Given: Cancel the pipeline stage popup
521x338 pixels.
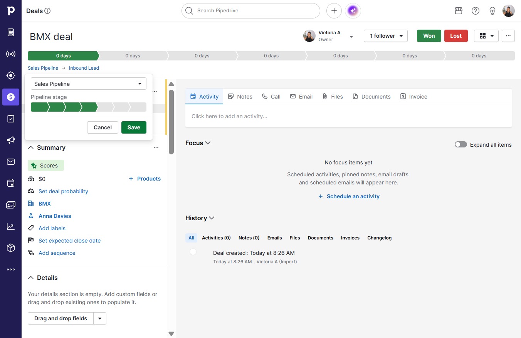Looking at the screenshot, I should coord(103,127).
